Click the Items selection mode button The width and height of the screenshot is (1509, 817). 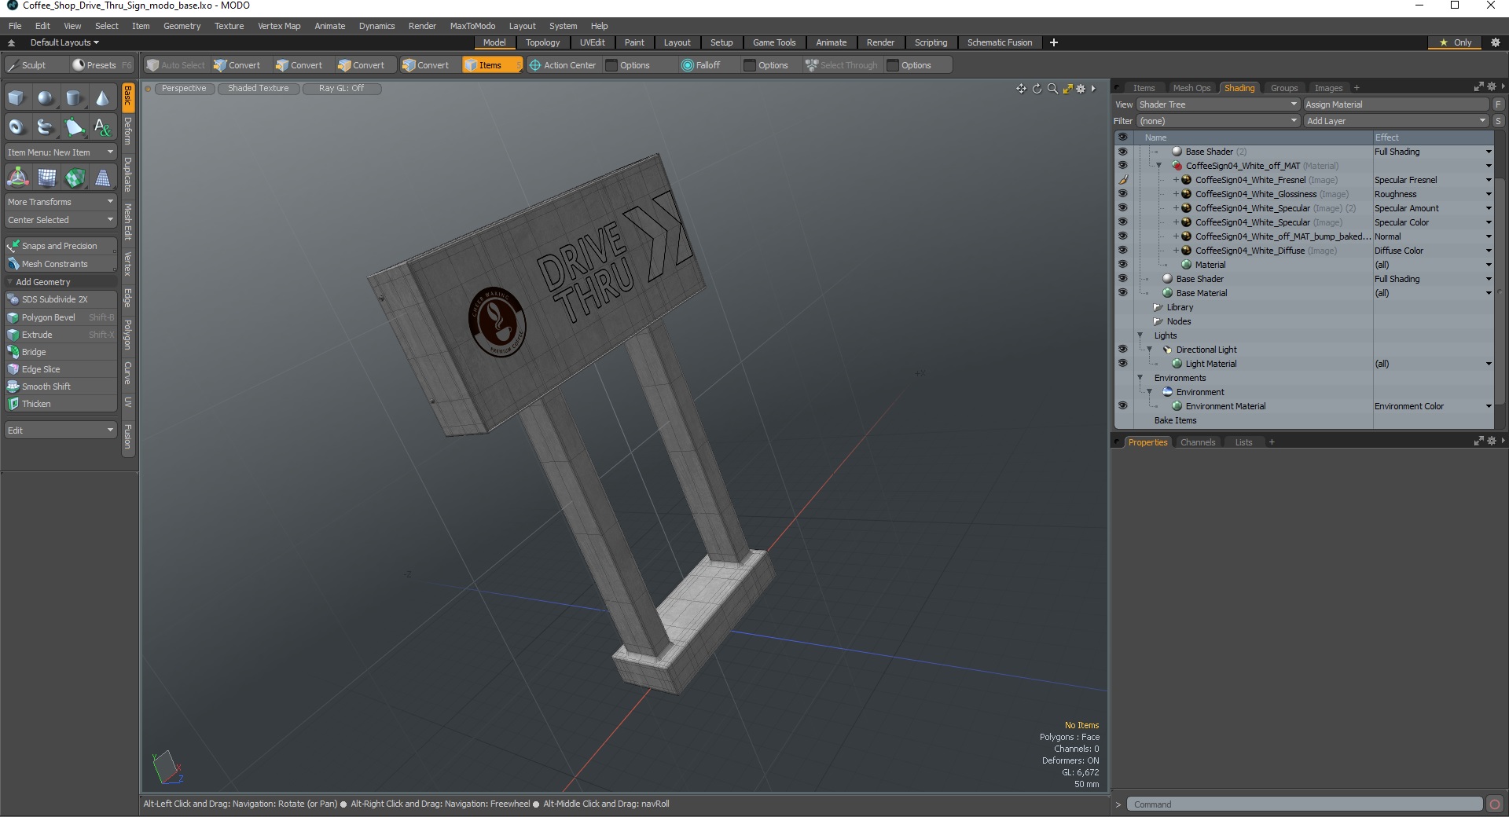pos(491,65)
